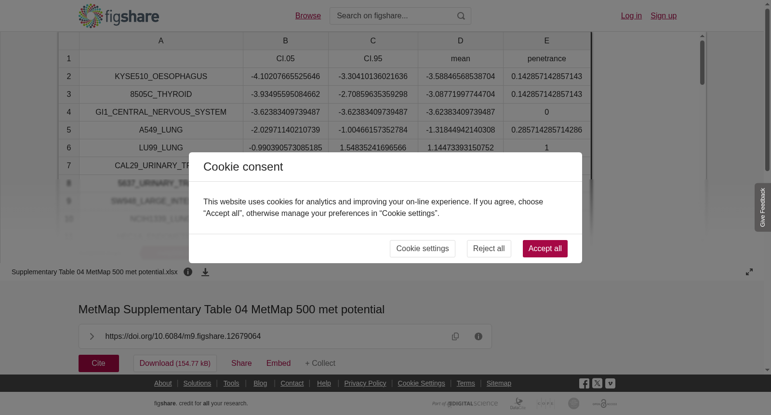Open Blog in the footer

260,383
